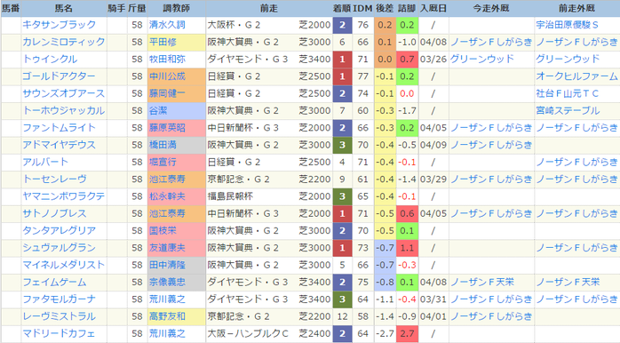Click the 今走外厩 column header
The height and width of the screenshot is (343, 620).
coord(491,8)
